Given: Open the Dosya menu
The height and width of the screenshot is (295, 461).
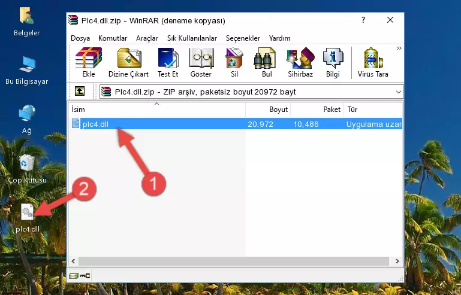Looking at the screenshot, I should [x=80, y=38].
